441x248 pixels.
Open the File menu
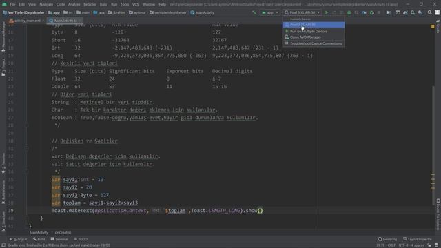[12, 4]
